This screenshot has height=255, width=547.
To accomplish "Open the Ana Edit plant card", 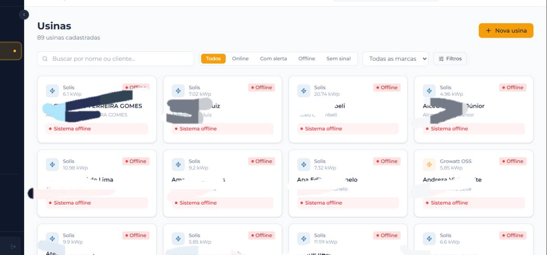I will point(348,183).
